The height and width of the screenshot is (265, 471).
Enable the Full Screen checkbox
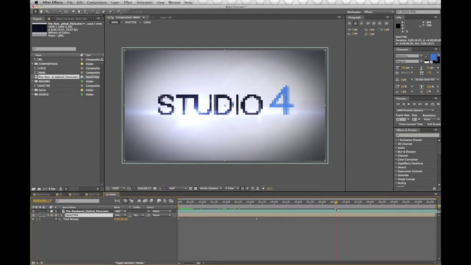425,124
